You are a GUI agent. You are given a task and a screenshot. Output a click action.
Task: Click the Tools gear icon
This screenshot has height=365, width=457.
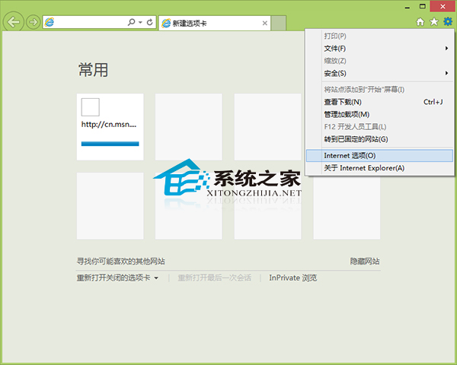(x=448, y=21)
